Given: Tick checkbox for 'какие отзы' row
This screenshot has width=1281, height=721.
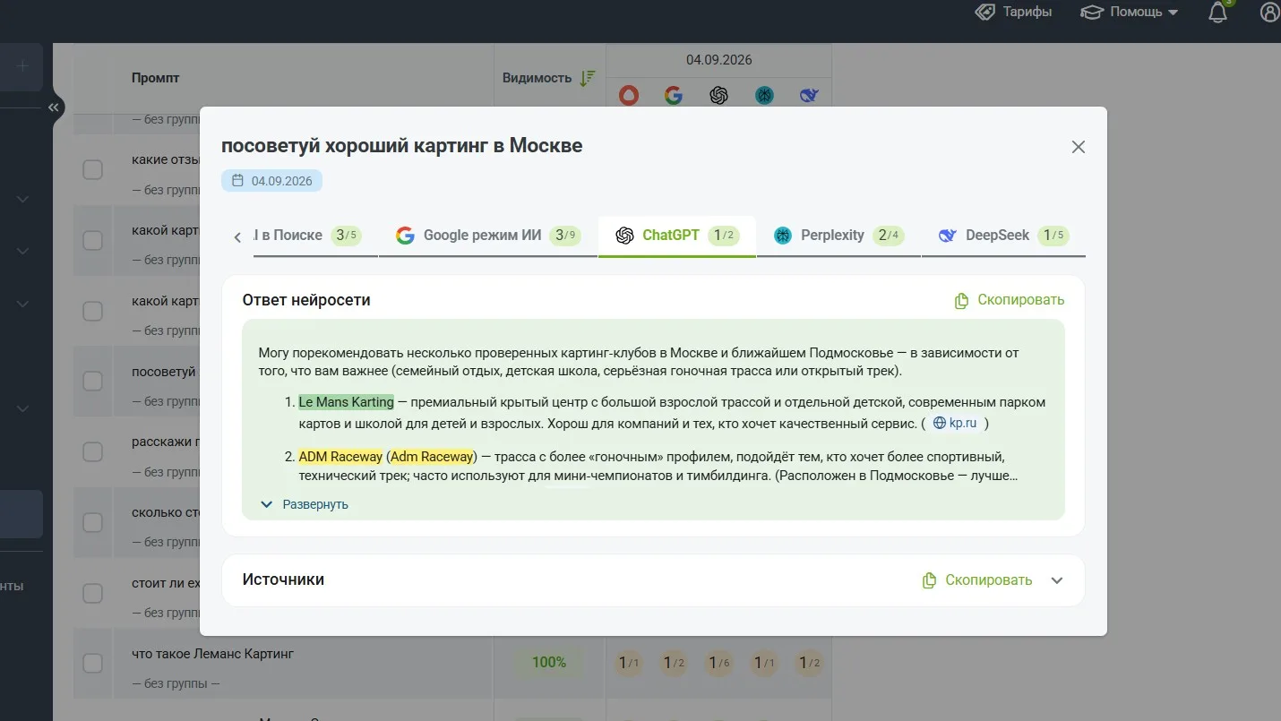Looking at the screenshot, I should (93, 169).
